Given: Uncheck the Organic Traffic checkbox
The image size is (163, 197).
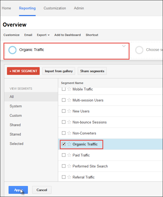Looking at the screenshot, I should coord(64,144).
